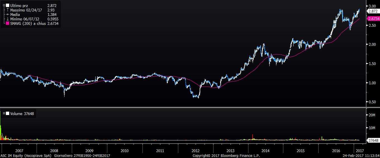Screen dimensions: 380x158
Task: Click the magenta SMAVG (200) color swatch
Action: point(8,23)
